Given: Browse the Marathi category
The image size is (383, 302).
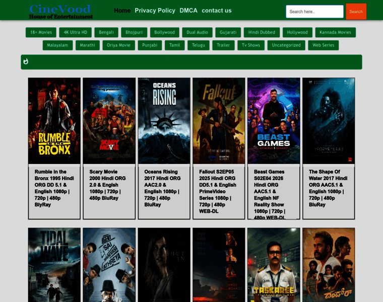Looking at the screenshot, I should click(x=88, y=45).
